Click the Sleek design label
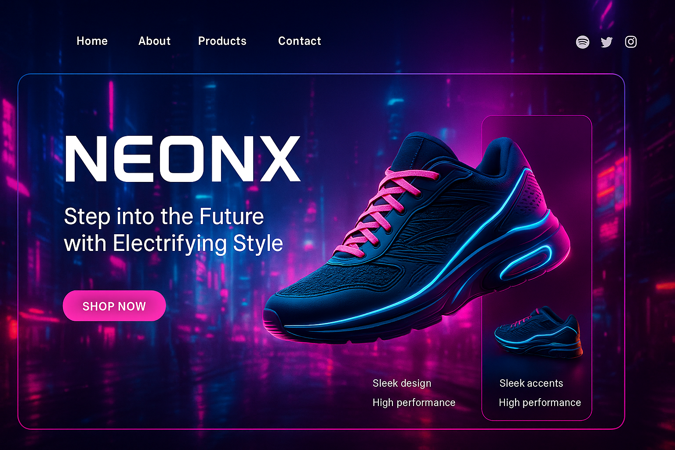 tap(402, 383)
